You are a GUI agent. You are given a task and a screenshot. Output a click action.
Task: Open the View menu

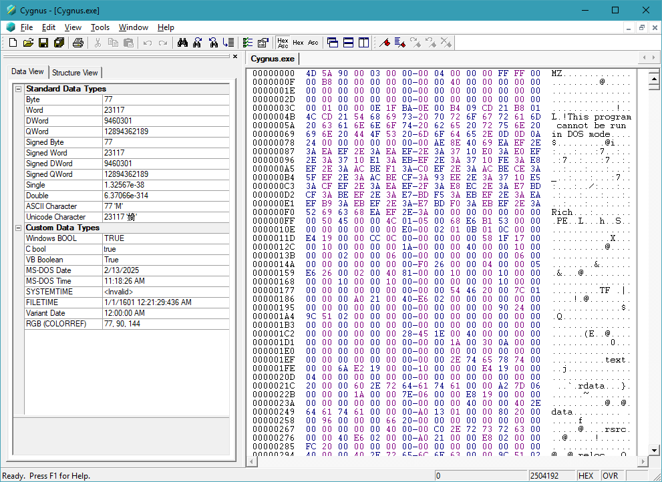point(73,27)
